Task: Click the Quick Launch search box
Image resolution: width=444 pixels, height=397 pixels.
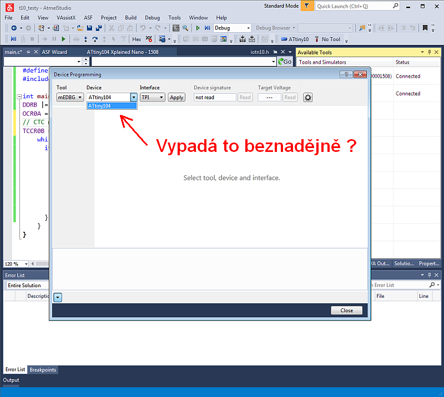Action: point(357,6)
